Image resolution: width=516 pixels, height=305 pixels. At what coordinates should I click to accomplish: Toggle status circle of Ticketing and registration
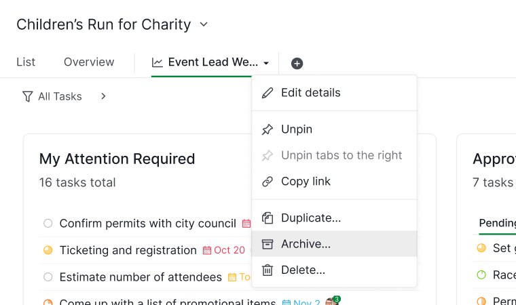48,251
